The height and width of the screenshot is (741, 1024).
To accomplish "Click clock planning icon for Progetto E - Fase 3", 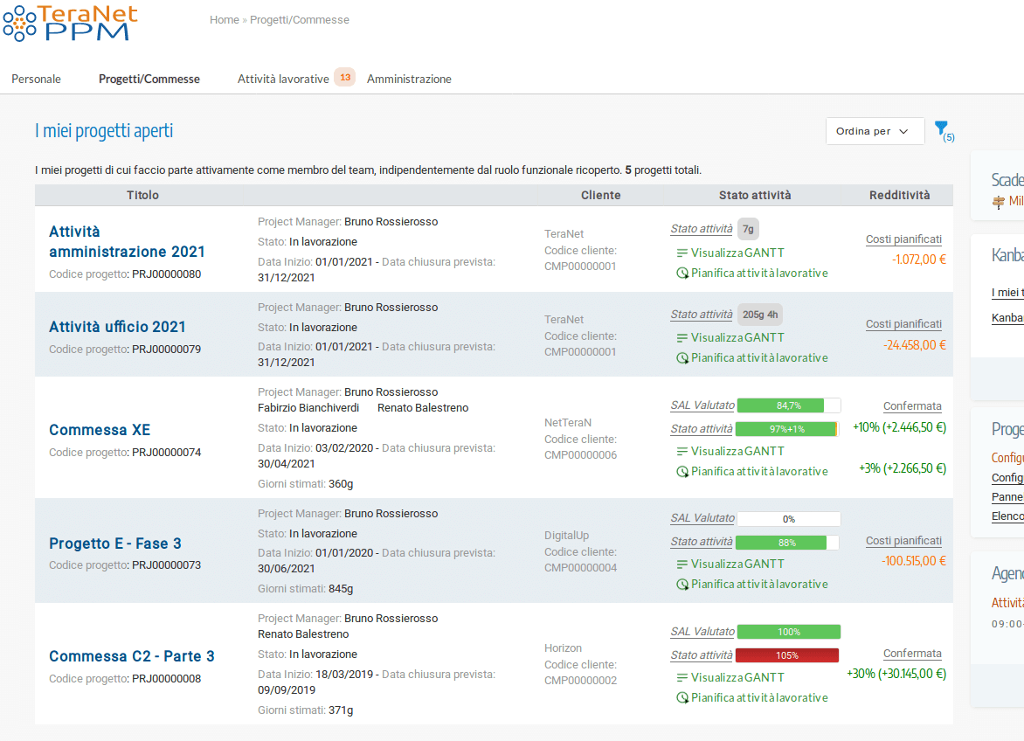I will tap(682, 585).
